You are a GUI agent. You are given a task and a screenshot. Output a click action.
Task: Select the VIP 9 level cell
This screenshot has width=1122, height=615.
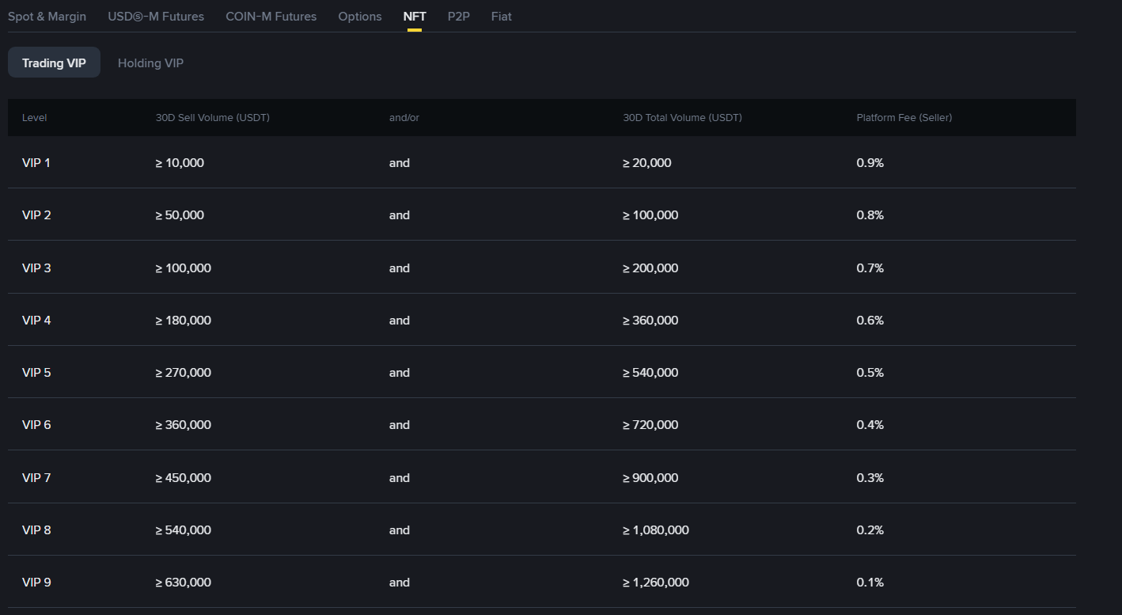pos(36,582)
